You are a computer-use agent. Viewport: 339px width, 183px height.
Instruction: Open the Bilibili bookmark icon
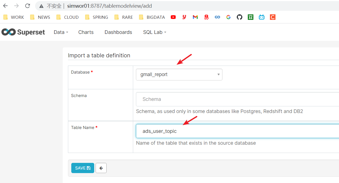pyautogui.click(x=262, y=17)
